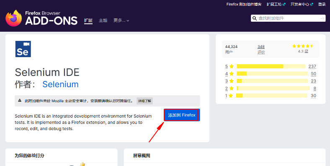330x166 pixels.
Task: Click the 4.3 star rating stars
Action: pyautogui.click(x=303, y=46)
